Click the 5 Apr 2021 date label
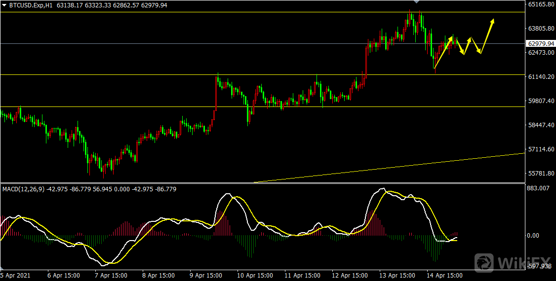 point(16,275)
